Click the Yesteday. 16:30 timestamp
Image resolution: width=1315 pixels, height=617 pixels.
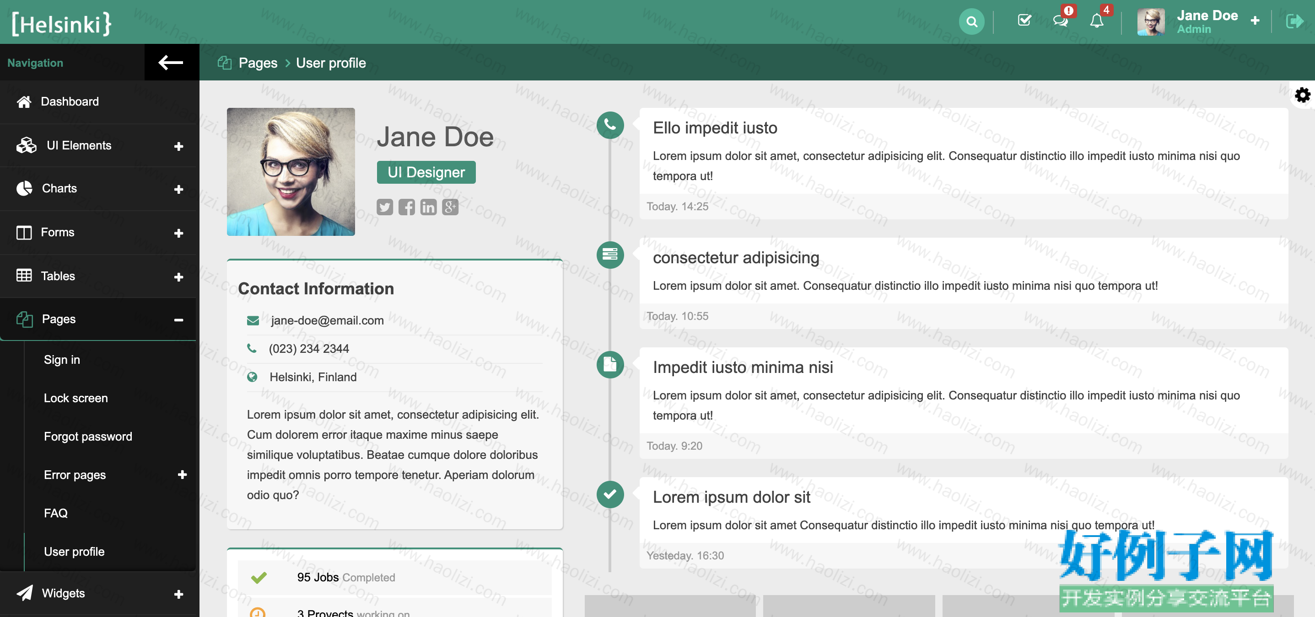click(685, 555)
